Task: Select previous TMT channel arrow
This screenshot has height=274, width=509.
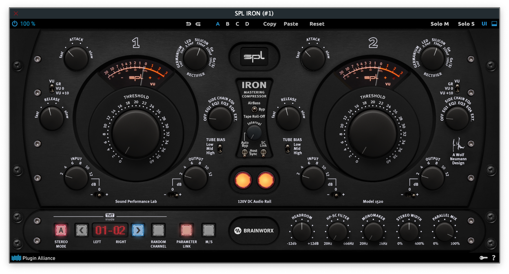Action: pos(82,230)
